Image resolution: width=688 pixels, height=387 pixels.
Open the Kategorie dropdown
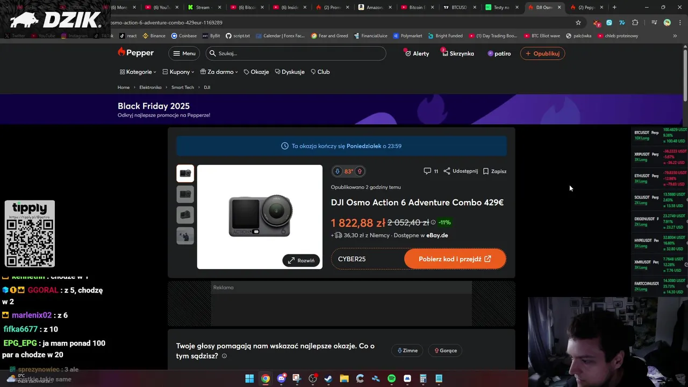tap(138, 71)
